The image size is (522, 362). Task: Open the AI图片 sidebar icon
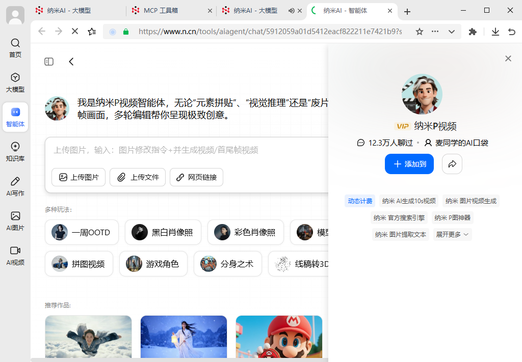[x=15, y=221]
